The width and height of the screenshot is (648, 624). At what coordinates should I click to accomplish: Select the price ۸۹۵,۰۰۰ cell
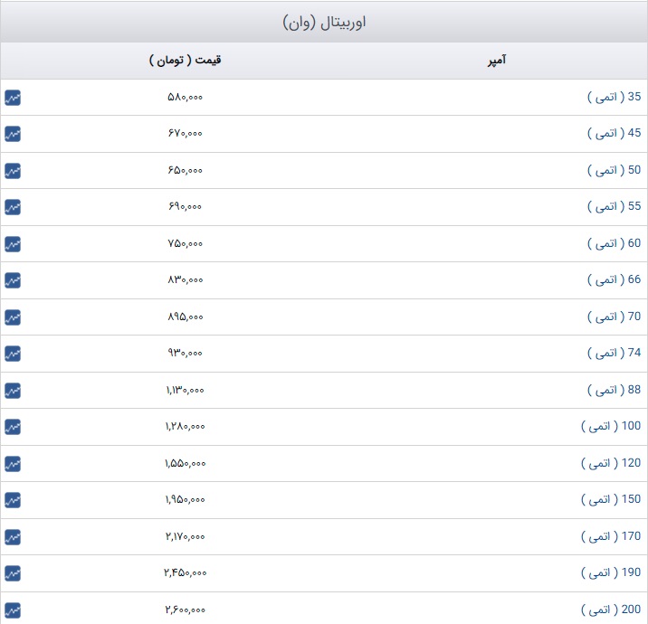[186, 317]
